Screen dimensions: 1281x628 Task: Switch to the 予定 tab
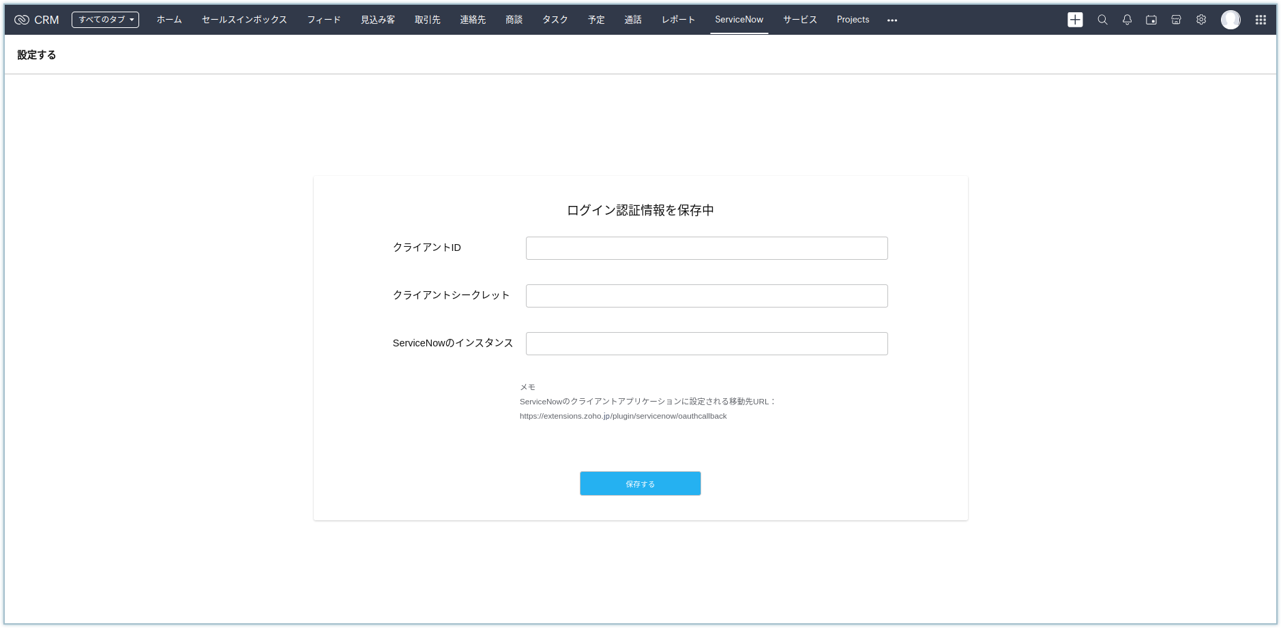(x=596, y=20)
